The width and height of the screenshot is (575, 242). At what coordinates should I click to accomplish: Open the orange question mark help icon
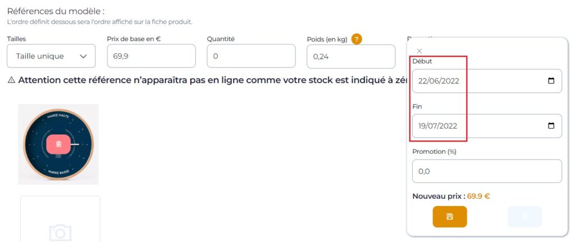(x=357, y=39)
